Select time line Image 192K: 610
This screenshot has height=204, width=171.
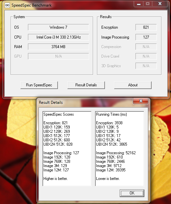click(x=110, y=157)
